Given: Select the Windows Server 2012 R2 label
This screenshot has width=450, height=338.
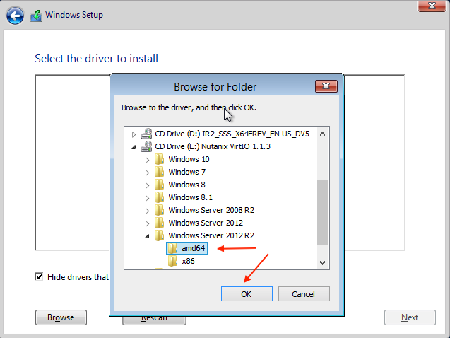Looking at the screenshot, I should pos(211,235).
